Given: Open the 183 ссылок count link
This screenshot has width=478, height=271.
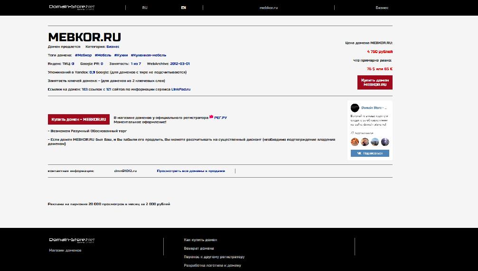Looking at the screenshot, I should (x=84, y=90).
